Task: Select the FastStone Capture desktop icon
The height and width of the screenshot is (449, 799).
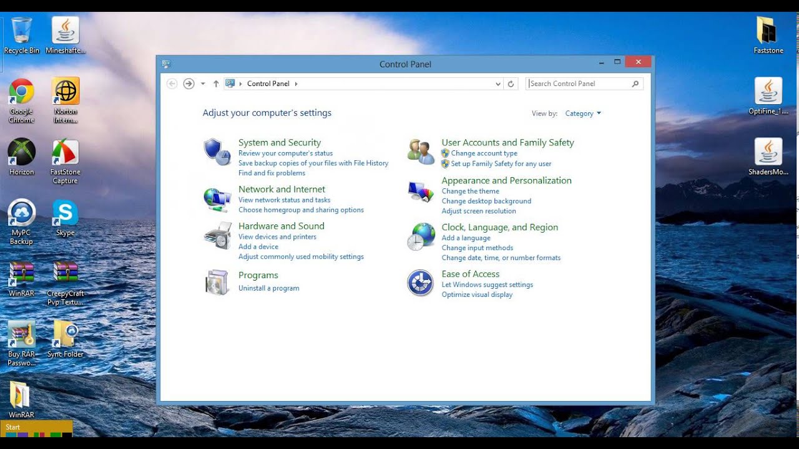Action: [65, 161]
